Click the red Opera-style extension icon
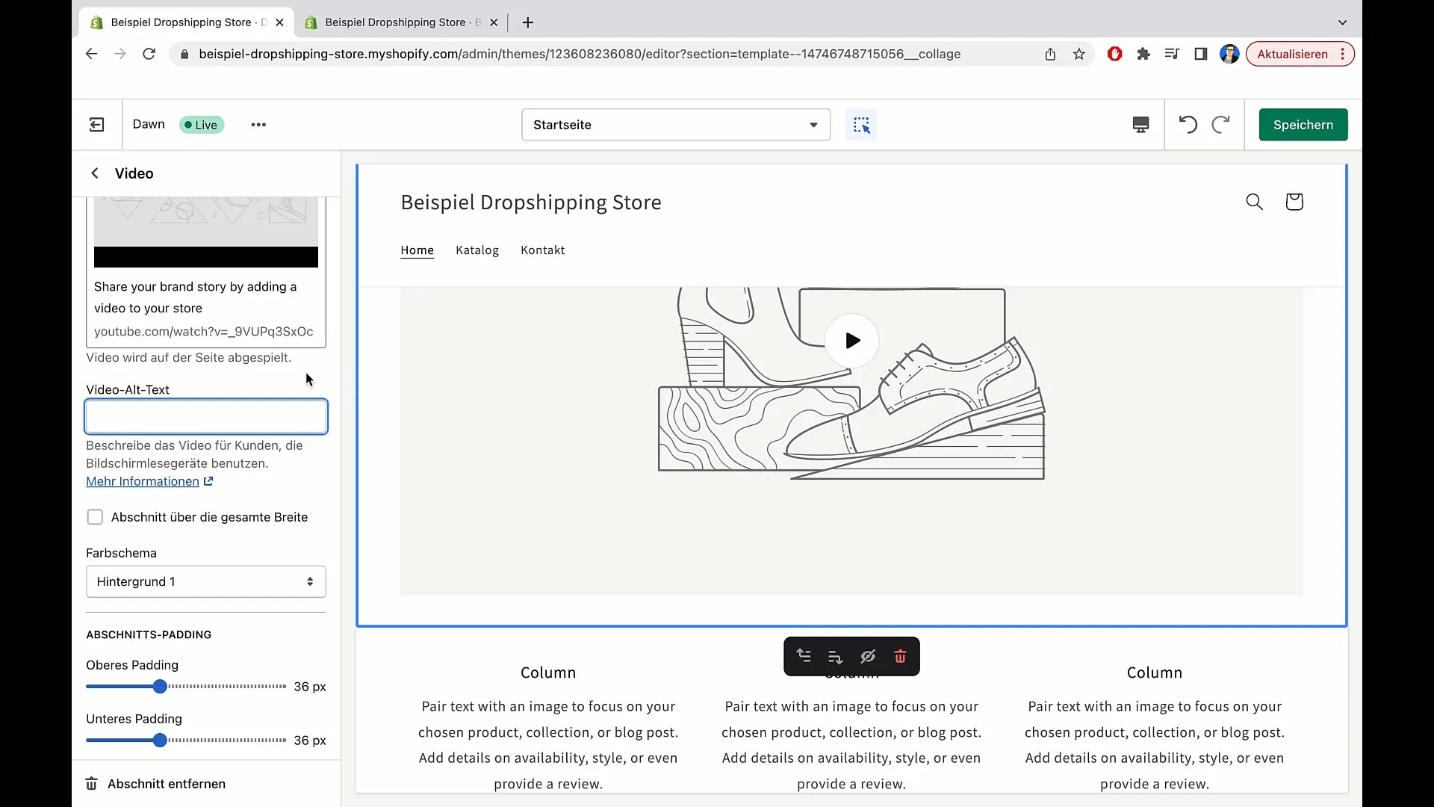 point(1114,54)
